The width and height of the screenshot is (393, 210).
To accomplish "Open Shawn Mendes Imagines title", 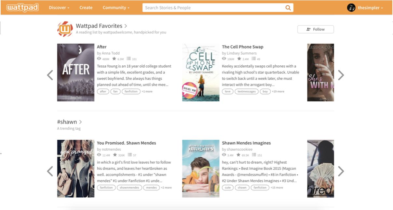I will click(x=246, y=143).
